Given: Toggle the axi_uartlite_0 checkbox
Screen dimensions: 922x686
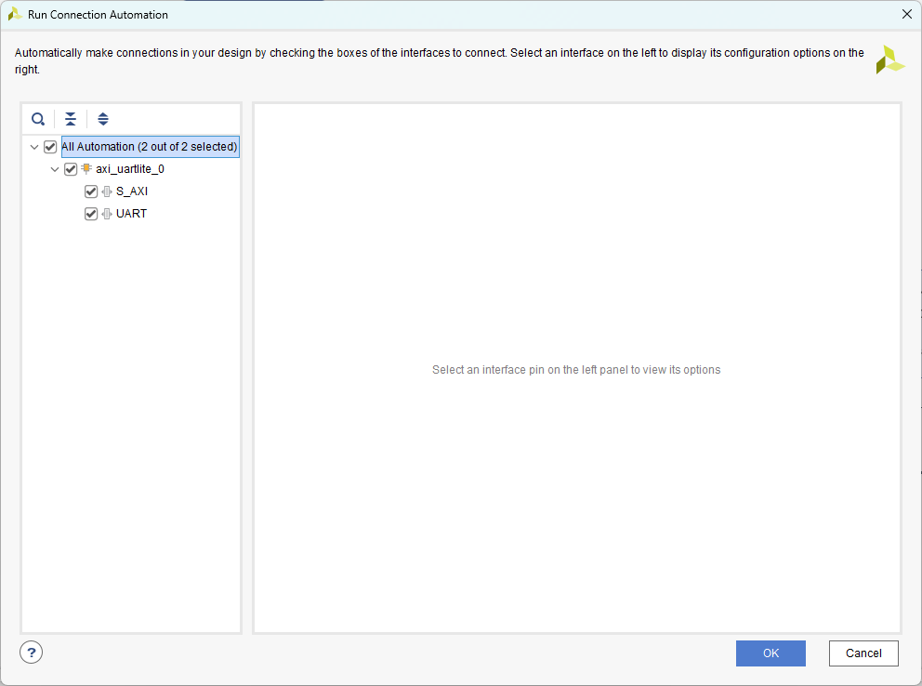Looking at the screenshot, I should (x=71, y=169).
